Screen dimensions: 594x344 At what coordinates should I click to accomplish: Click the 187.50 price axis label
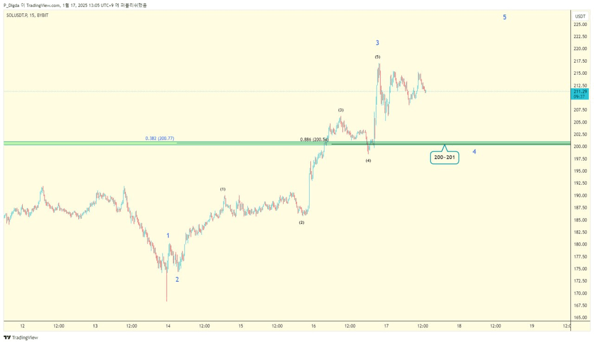pyautogui.click(x=580, y=208)
